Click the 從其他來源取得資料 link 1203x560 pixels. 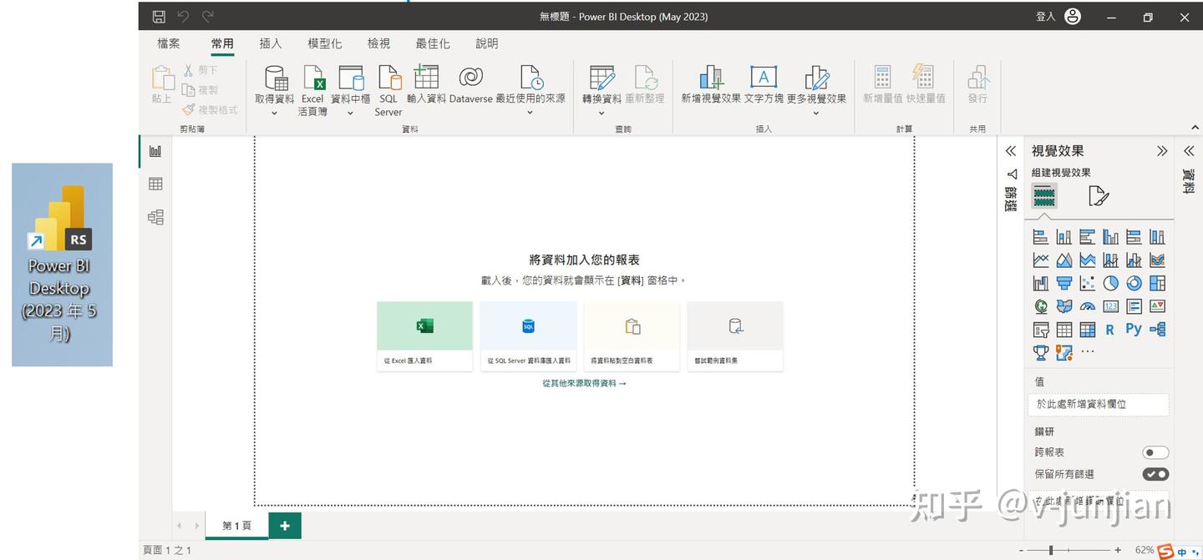(585, 383)
